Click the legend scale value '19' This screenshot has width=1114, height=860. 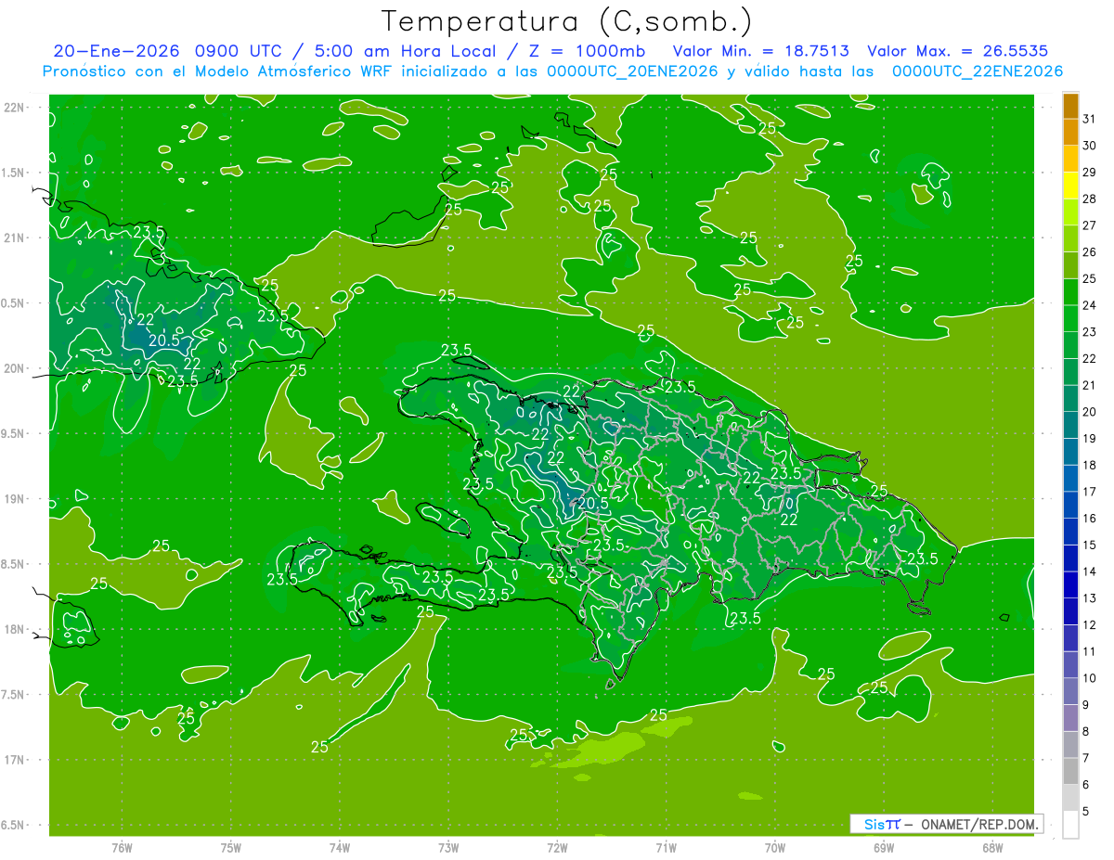pos(1090,439)
